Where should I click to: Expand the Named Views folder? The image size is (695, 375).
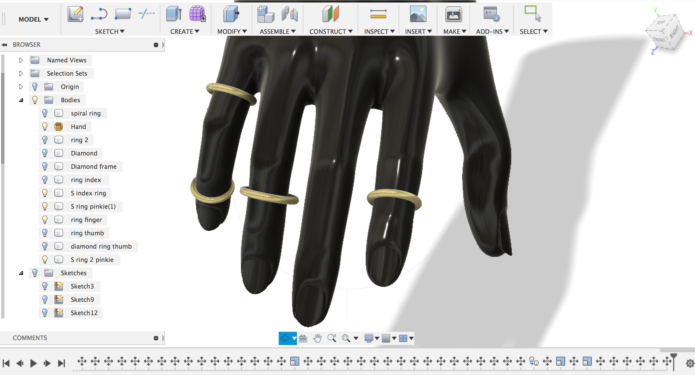point(21,60)
